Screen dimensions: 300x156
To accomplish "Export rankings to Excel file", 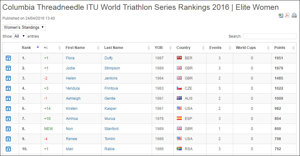I will point(281,16).
